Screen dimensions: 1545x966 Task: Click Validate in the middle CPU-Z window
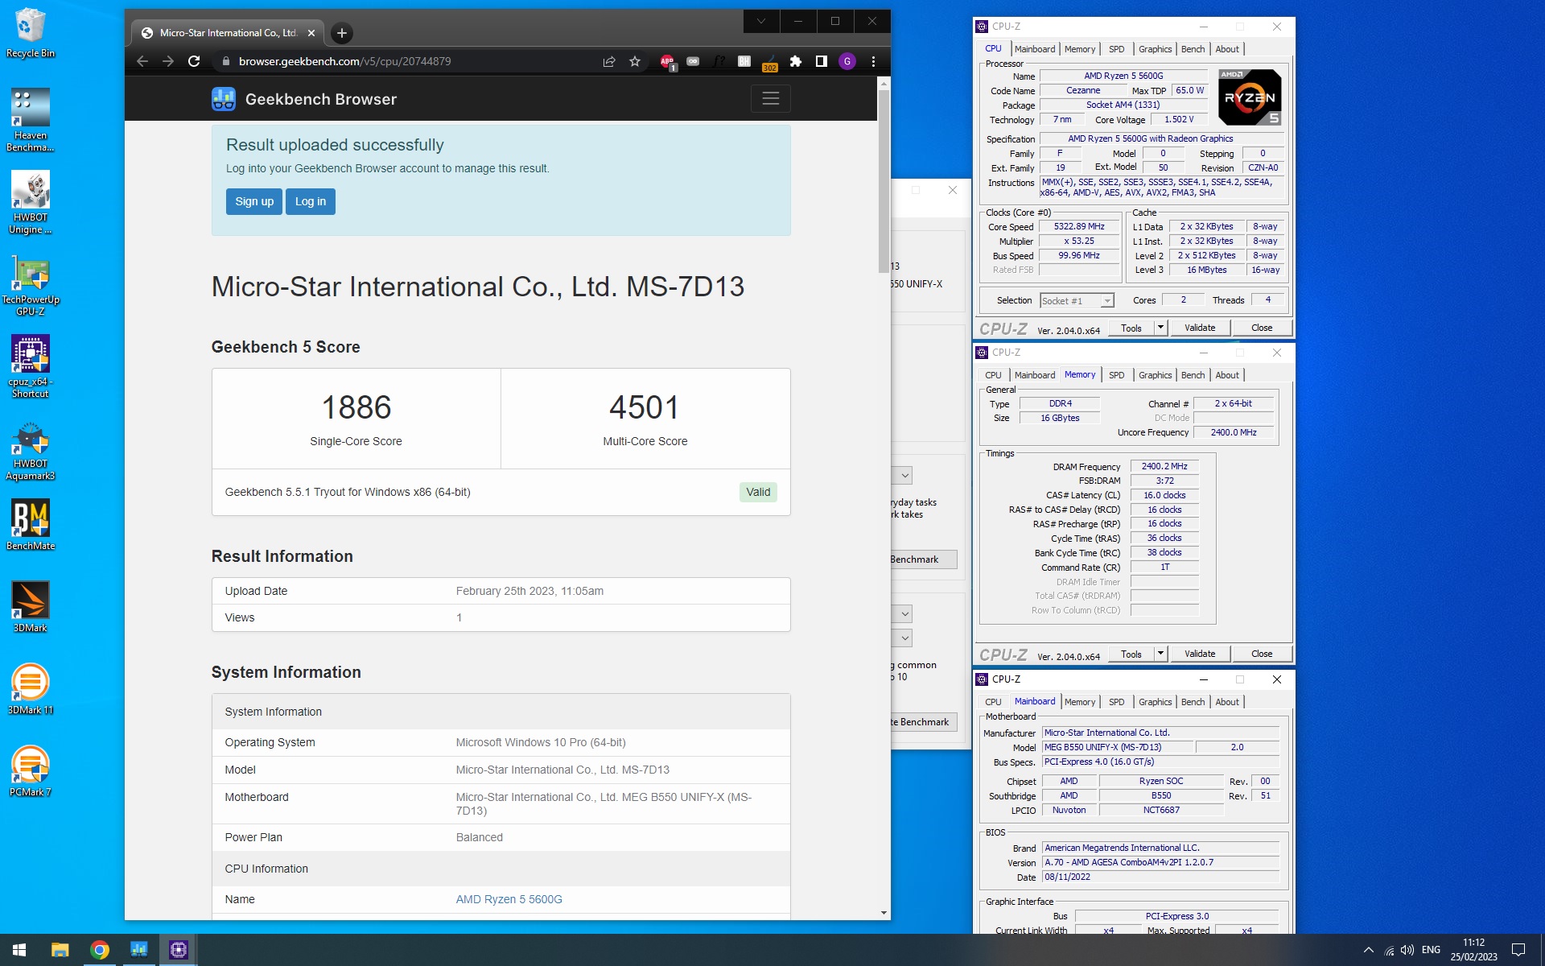click(1200, 654)
